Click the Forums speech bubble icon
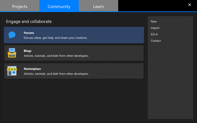The image size is (197, 123). [x=12, y=35]
